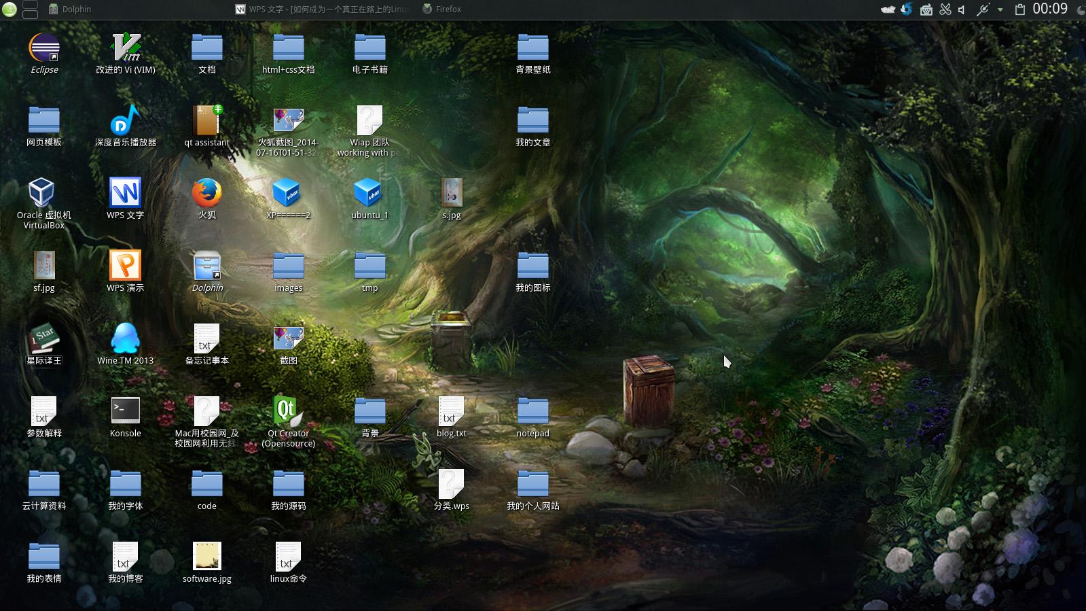Launch VirtualBox from the desktop
This screenshot has width=1086, height=611.
(42, 194)
